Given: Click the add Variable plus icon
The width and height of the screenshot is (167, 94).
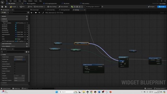Looking at the screenshot, I should coord(27,19).
